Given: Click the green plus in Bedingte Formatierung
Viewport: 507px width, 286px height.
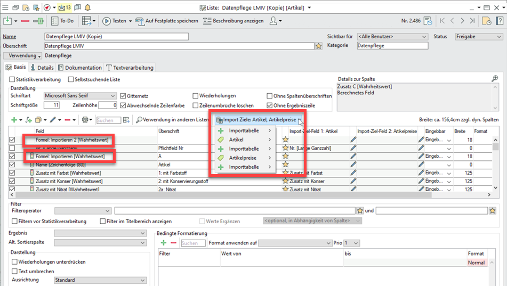Looking at the screenshot, I should [x=164, y=243].
